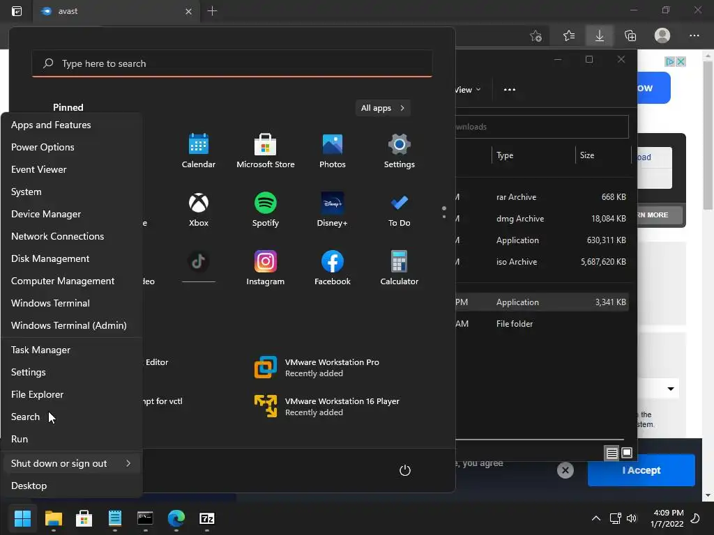This screenshot has width=714, height=535.
Task: Open the webpage dropdown arrow
Action: (670, 389)
